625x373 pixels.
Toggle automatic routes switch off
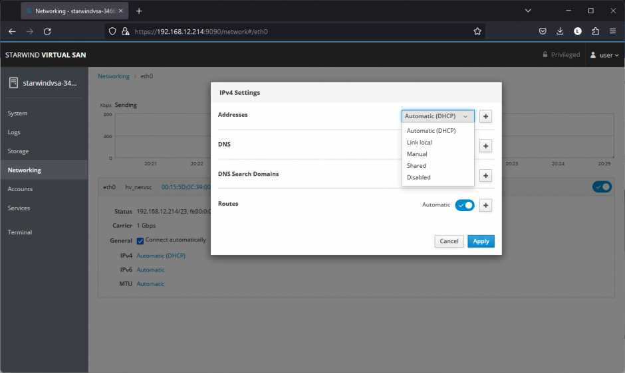click(465, 205)
